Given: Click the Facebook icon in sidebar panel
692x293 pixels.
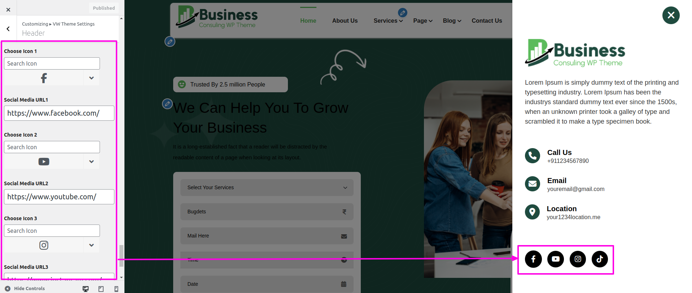Looking at the screenshot, I should pos(533,259).
